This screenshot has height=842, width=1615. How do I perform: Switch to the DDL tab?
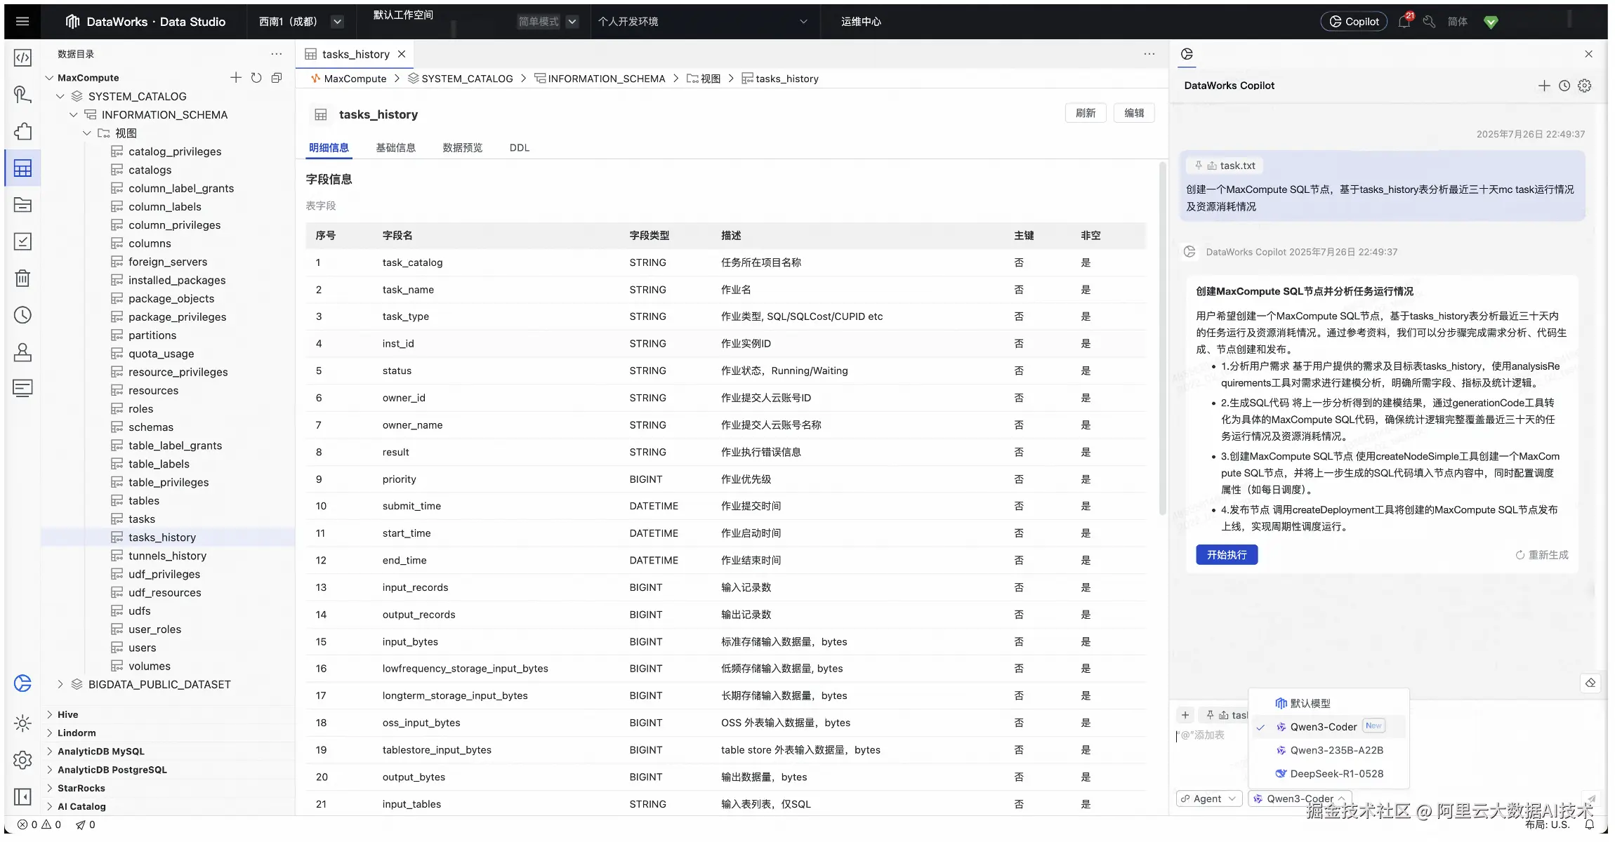(520, 147)
